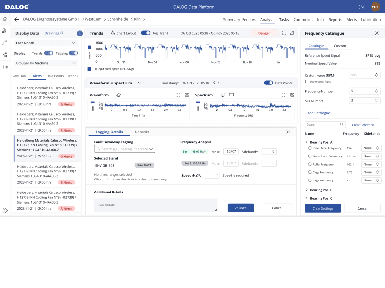This screenshot has width=385, height=288.
Task: Expand the Bearing Pos. C group
Action: [x=307, y=198]
